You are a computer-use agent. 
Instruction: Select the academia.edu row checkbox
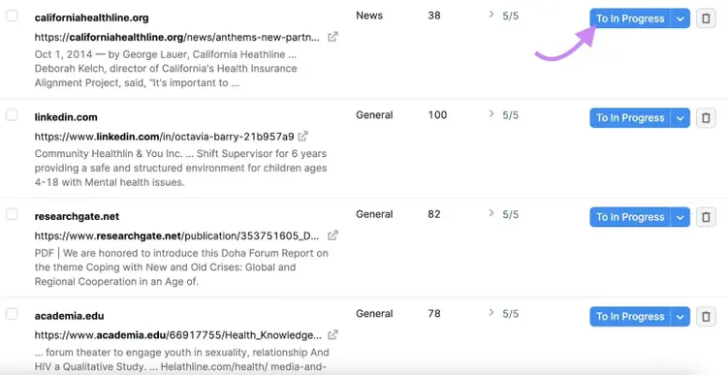tap(12, 314)
